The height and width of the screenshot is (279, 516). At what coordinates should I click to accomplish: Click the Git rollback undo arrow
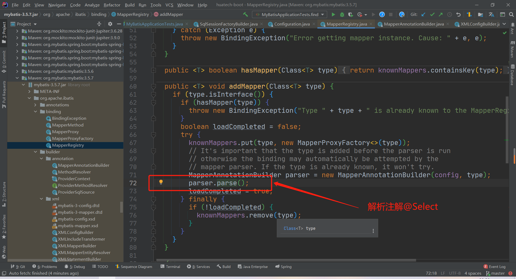point(458,15)
